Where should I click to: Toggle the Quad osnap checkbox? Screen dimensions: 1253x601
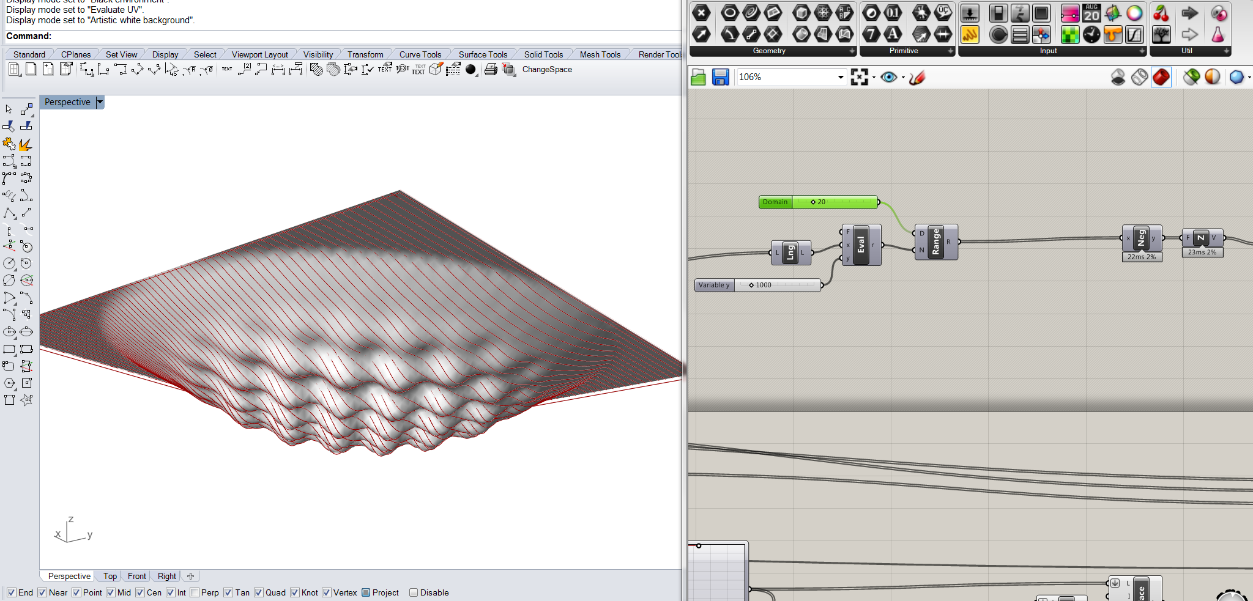[x=259, y=592]
